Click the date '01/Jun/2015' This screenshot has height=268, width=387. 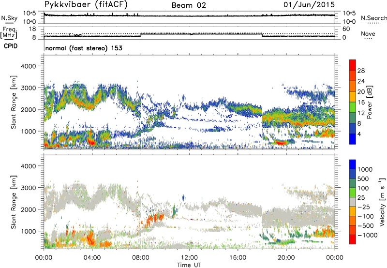(309, 5)
